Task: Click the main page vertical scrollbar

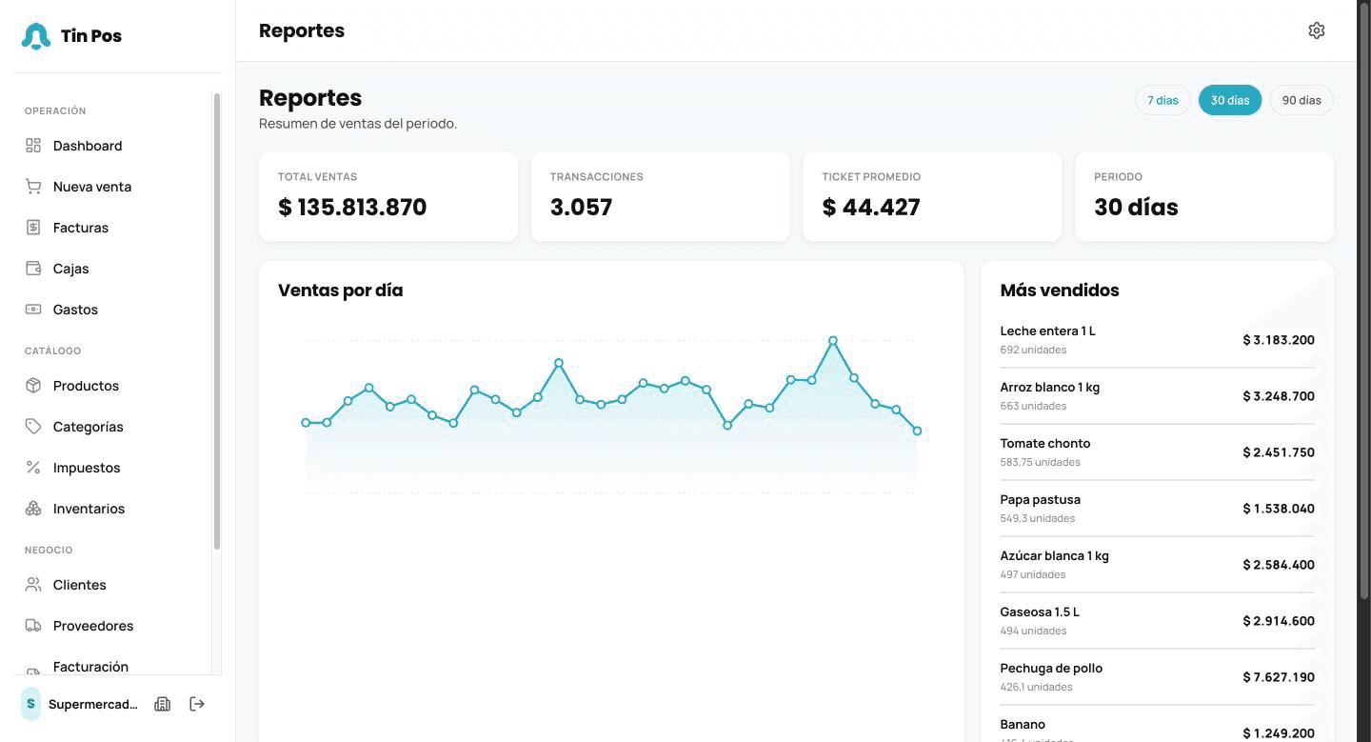Action: (x=1363, y=299)
